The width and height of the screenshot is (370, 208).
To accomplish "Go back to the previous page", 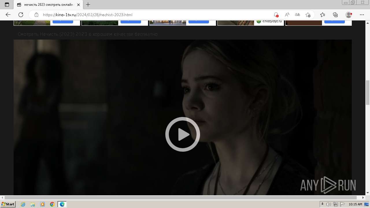I will click(x=8, y=15).
